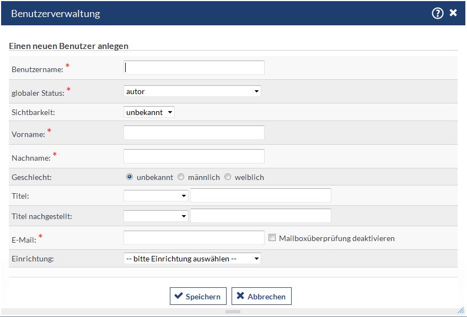467x317 pixels.
Task: Click the free-text Titel field
Action: (260, 195)
